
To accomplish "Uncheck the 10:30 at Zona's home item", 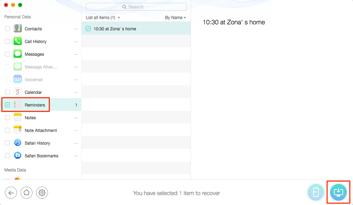I will (88, 28).
